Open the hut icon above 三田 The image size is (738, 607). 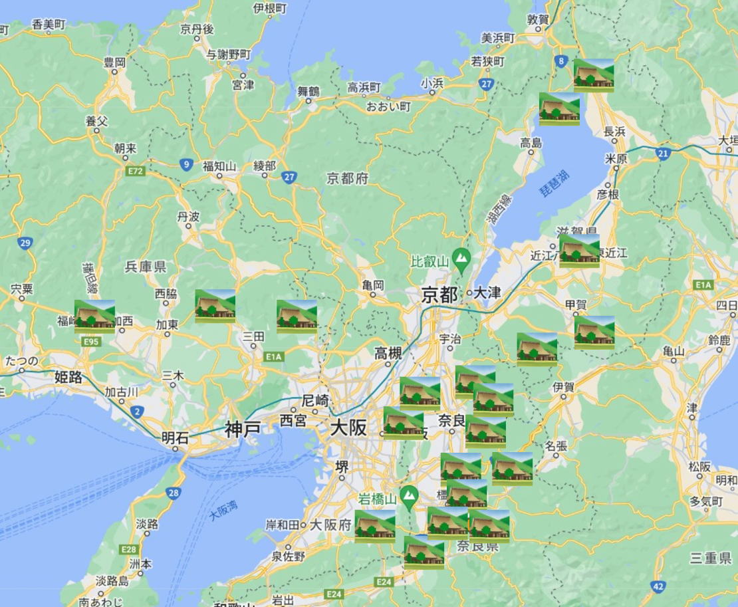(x=297, y=316)
